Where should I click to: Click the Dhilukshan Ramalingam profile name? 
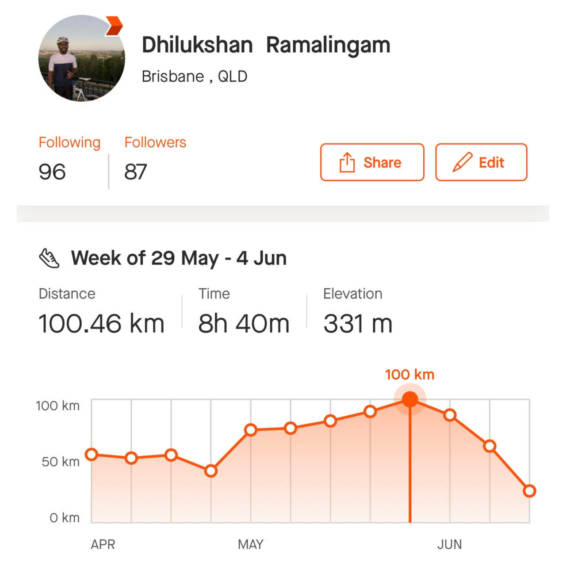point(266,45)
